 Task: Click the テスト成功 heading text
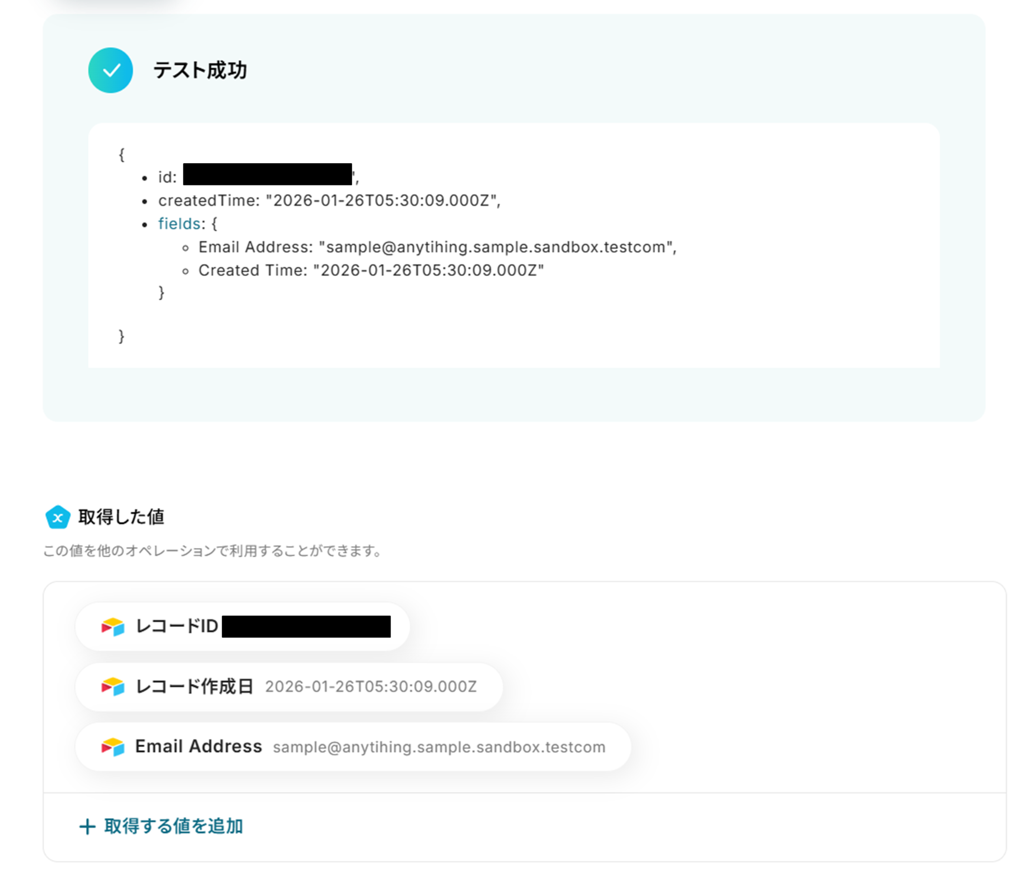(x=200, y=70)
